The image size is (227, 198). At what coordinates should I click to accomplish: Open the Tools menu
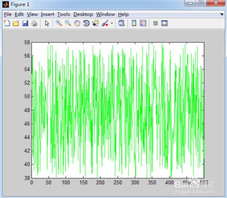click(x=63, y=14)
